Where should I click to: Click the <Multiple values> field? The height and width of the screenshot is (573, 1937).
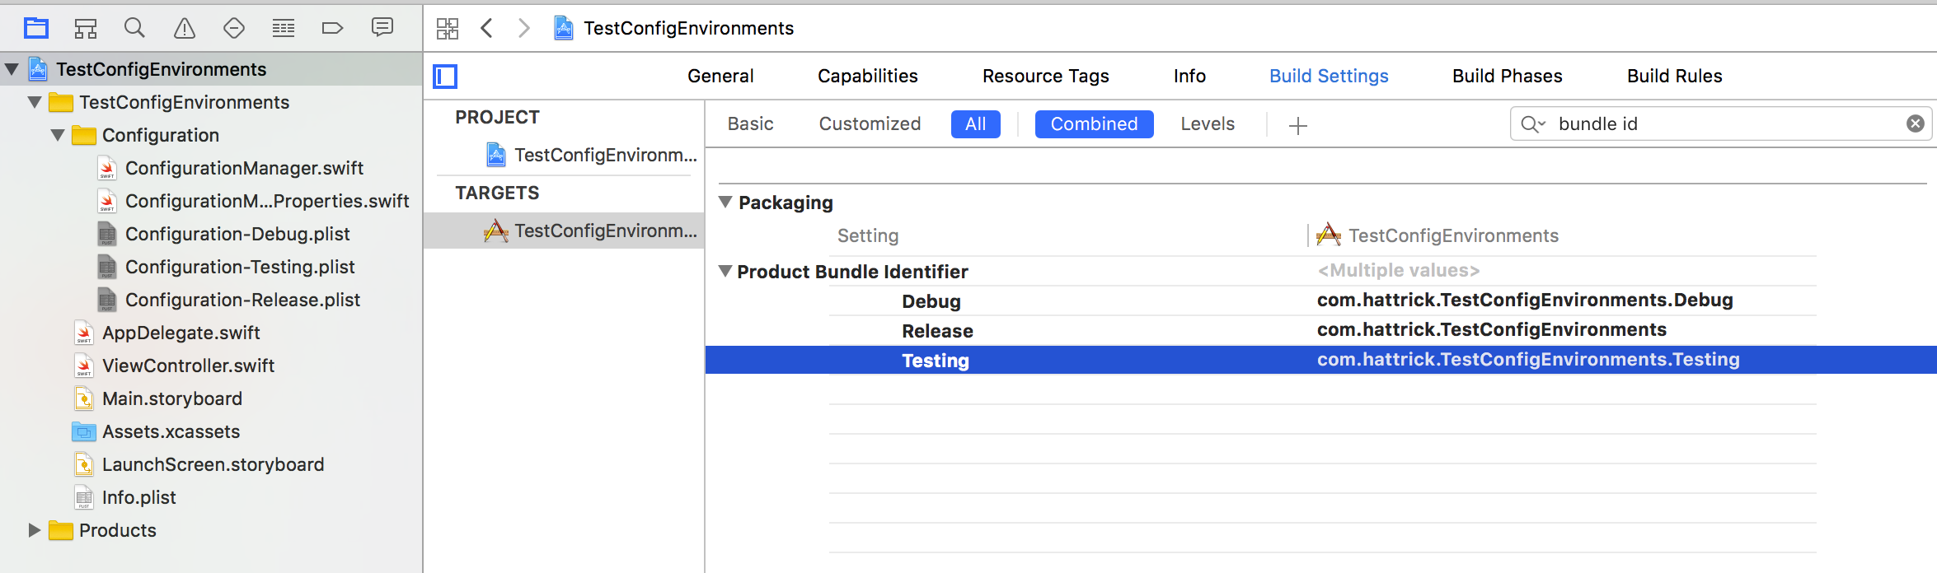click(x=1398, y=270)
